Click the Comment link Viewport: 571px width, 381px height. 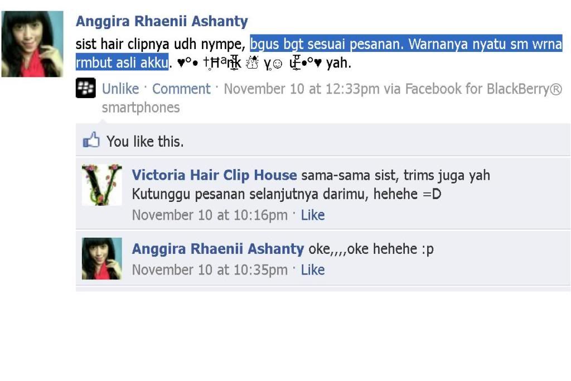point(181,89)
